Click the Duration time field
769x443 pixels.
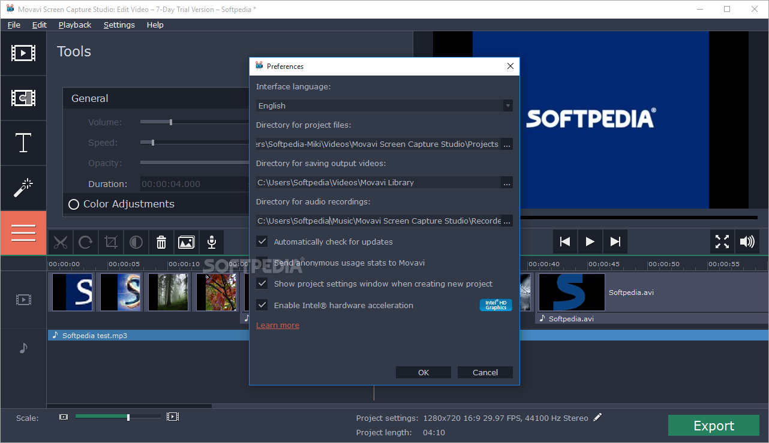pyautogui.click(x=195, y=184)
